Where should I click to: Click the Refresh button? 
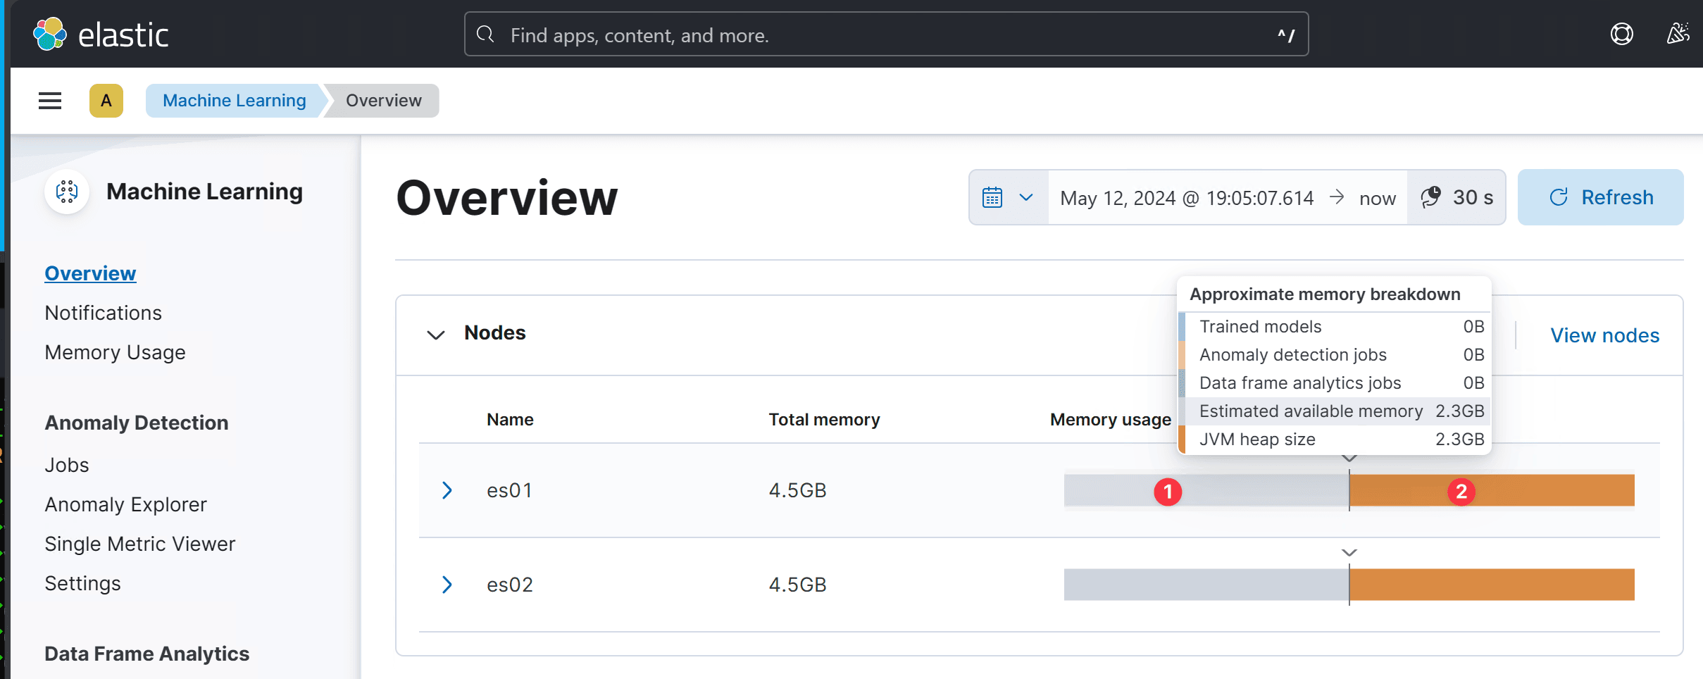click(x=1600, y=197)
